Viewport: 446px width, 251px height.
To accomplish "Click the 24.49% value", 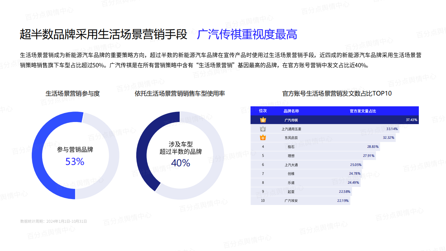I will tap(353, 183).
